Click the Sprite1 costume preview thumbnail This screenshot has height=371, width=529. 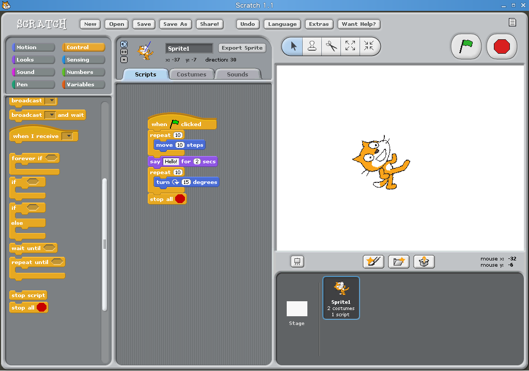click(145, 51)
